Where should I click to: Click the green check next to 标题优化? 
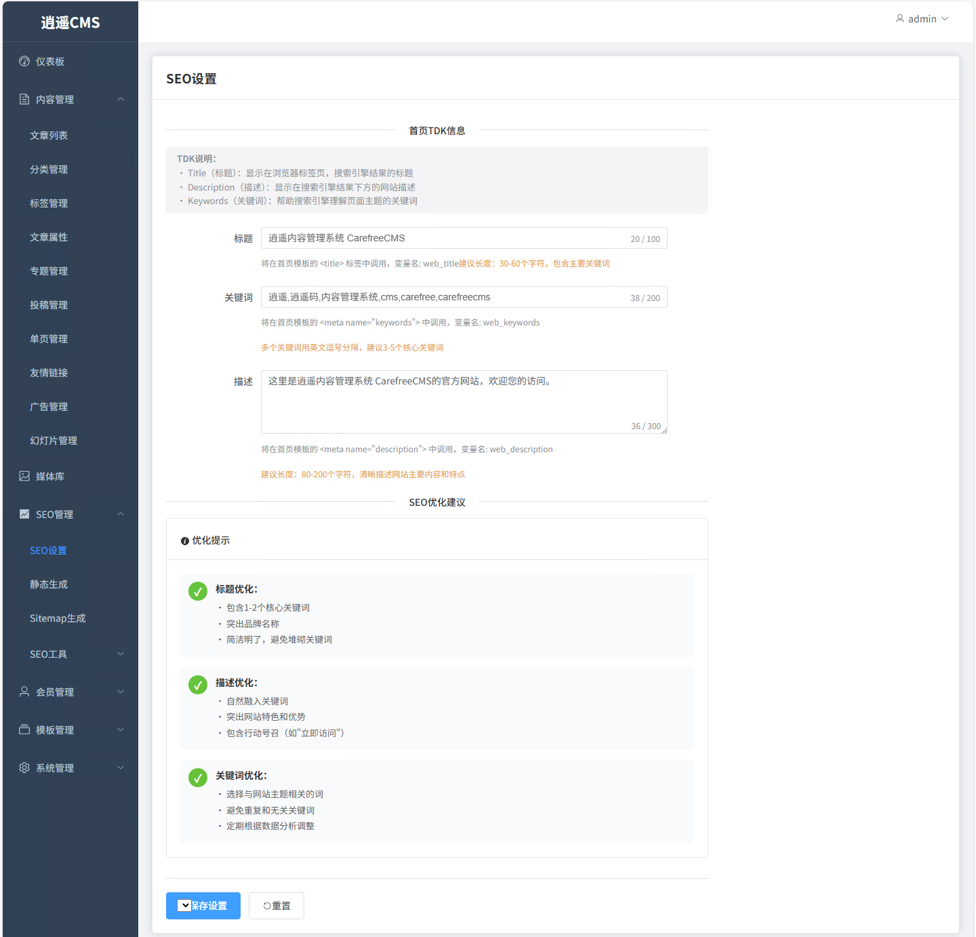click(x=198, y=591)
